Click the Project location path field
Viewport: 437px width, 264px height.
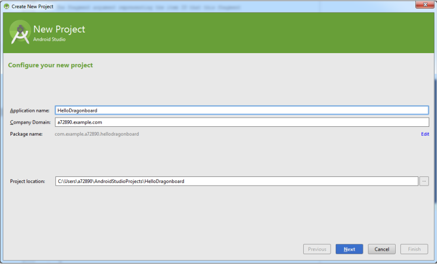237,181
